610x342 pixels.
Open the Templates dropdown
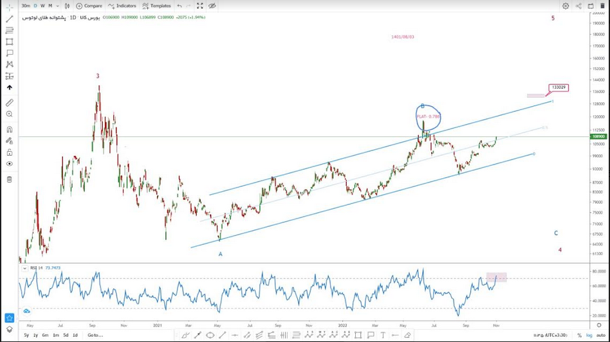point(156,6)
